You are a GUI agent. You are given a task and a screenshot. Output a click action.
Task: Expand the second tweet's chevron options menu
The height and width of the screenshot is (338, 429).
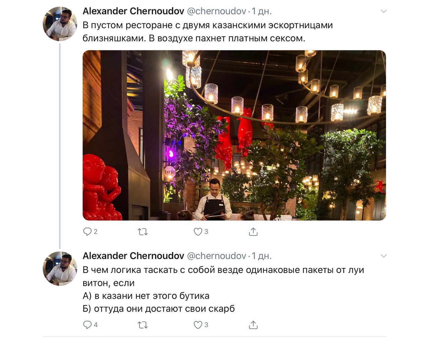tap(384, 256)
